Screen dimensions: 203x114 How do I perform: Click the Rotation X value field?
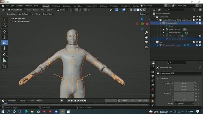click(x=184, y=93)
